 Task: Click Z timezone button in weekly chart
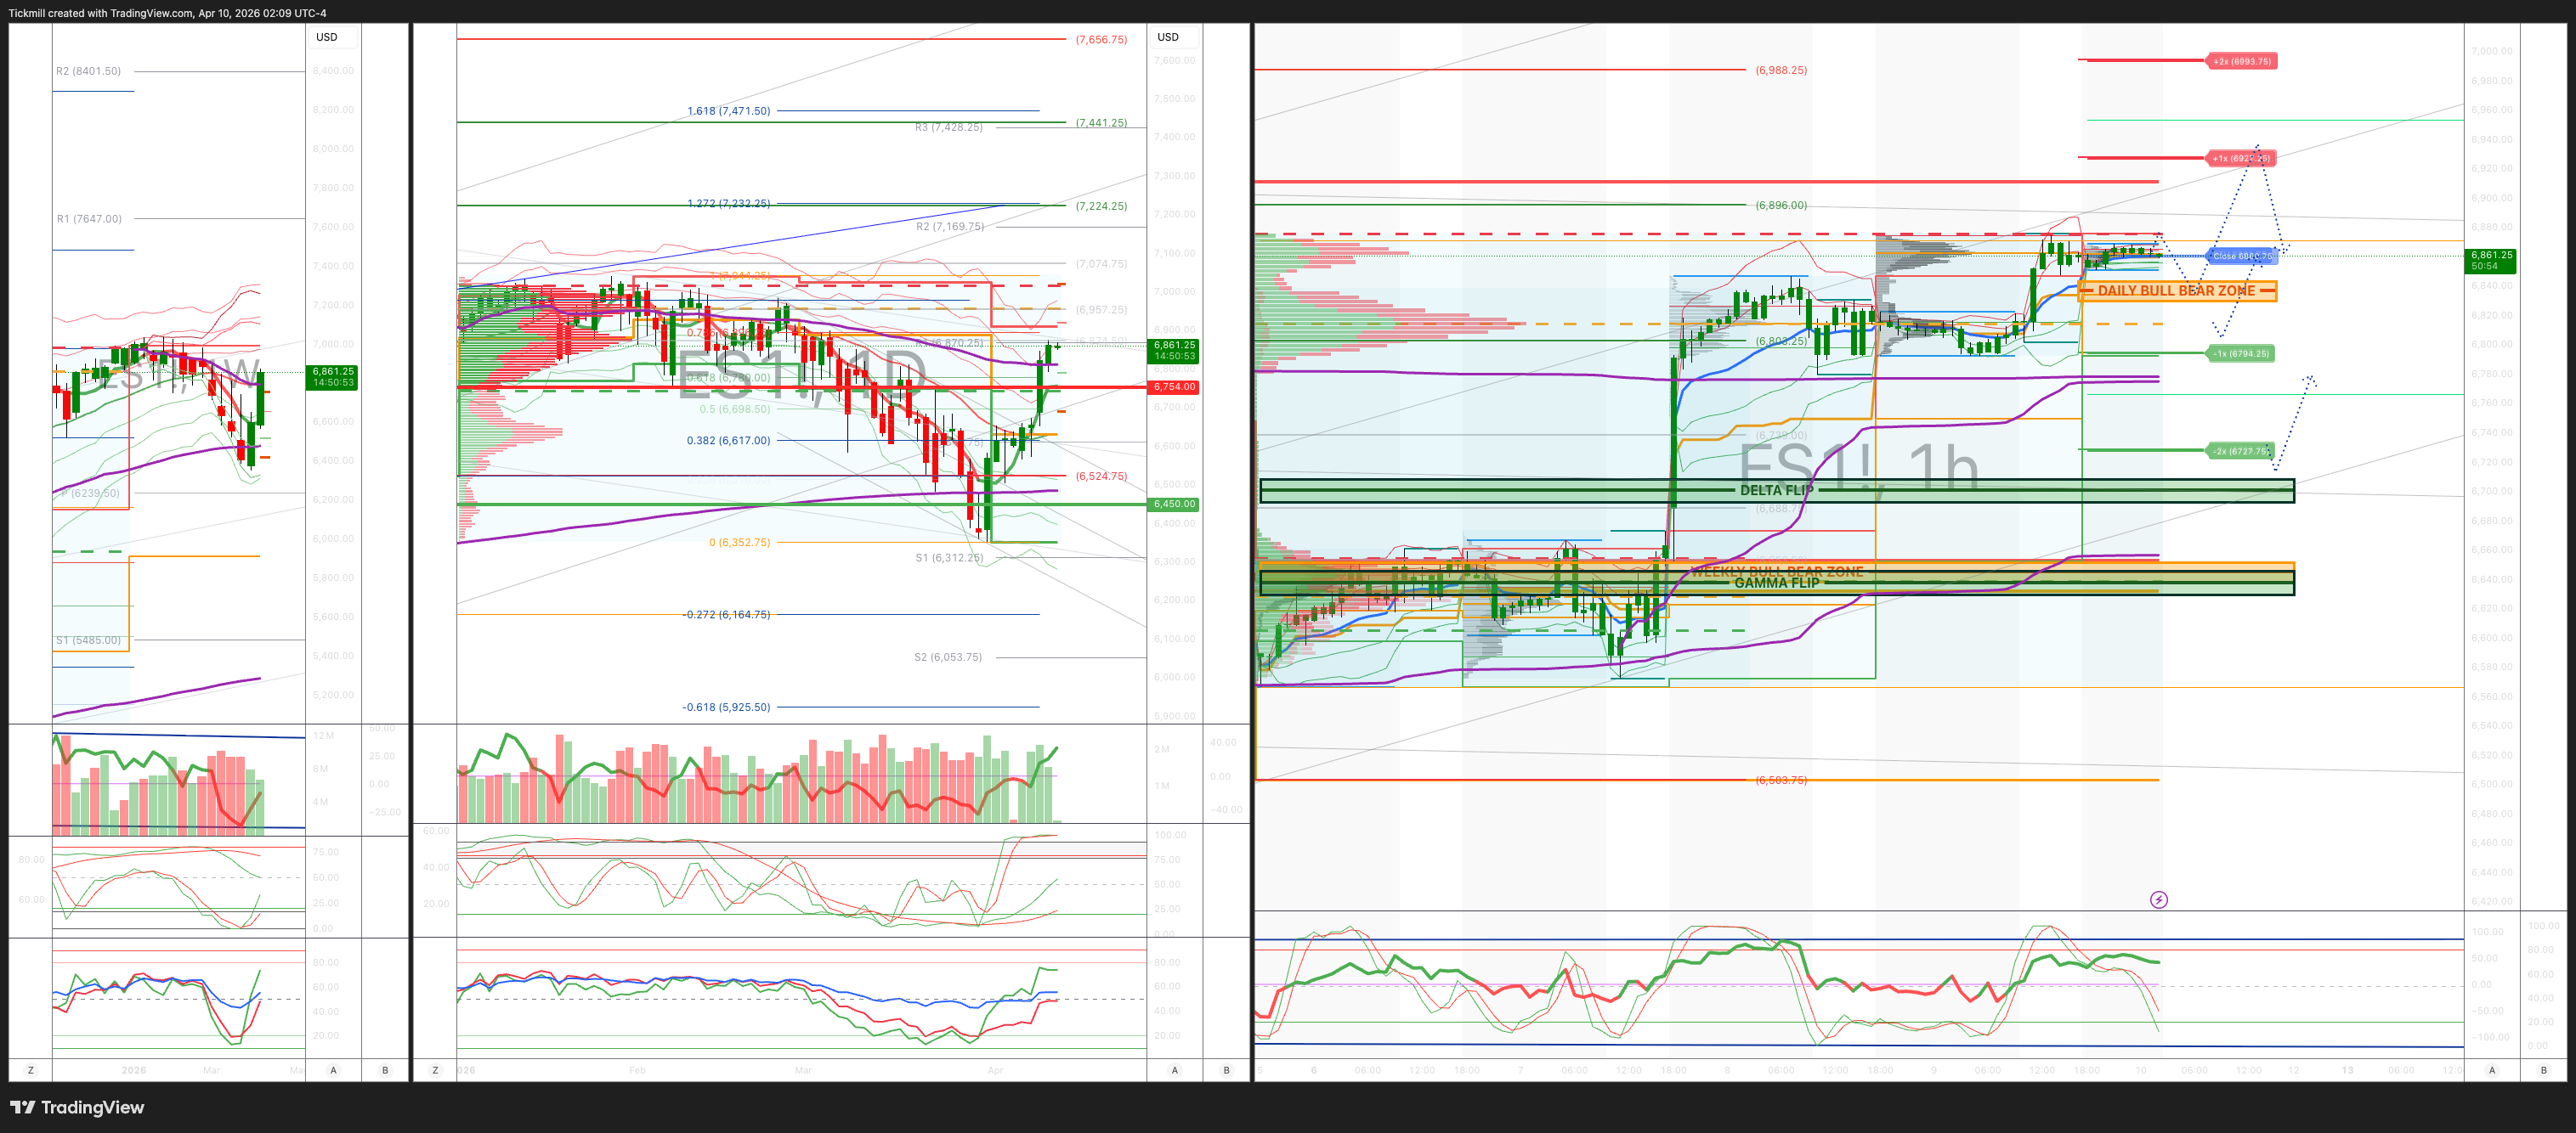pyautogui.click(x=31, y=1070)
